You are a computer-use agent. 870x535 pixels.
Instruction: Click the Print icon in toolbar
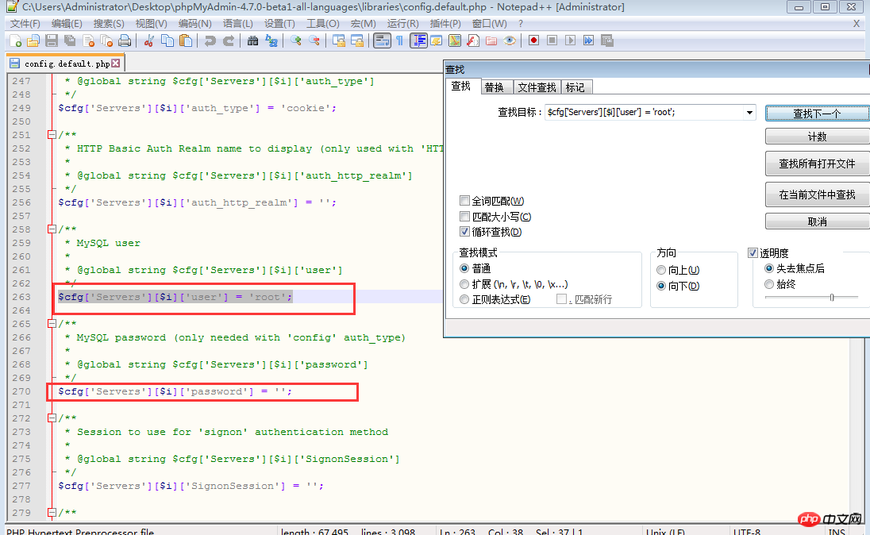coord(125,40)
